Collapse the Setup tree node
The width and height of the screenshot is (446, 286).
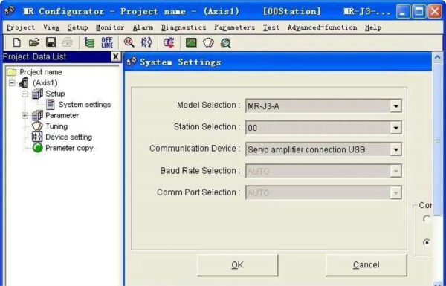pyautogui.click(x=25, y=94)
